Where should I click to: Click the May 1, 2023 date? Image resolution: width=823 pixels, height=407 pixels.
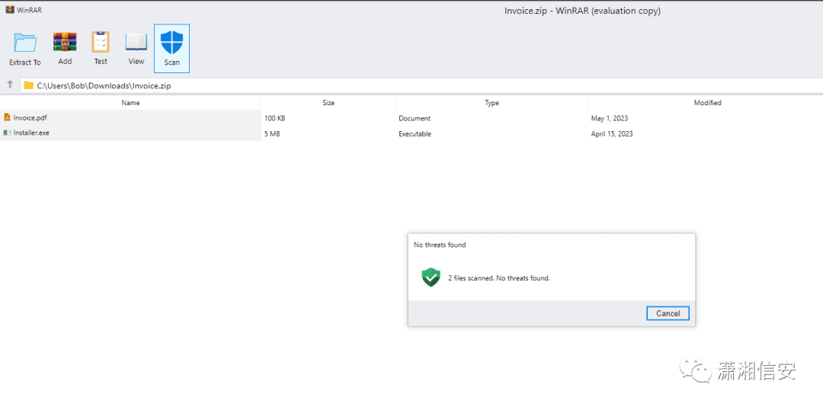610,119
